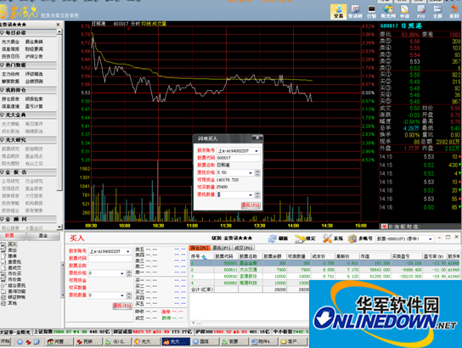Click the F10 company info toolbar icon
This screenshot has height=348, width=462.
[x=420, y=12]
